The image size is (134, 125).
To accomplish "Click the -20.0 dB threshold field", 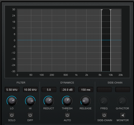I will (67, 90).
